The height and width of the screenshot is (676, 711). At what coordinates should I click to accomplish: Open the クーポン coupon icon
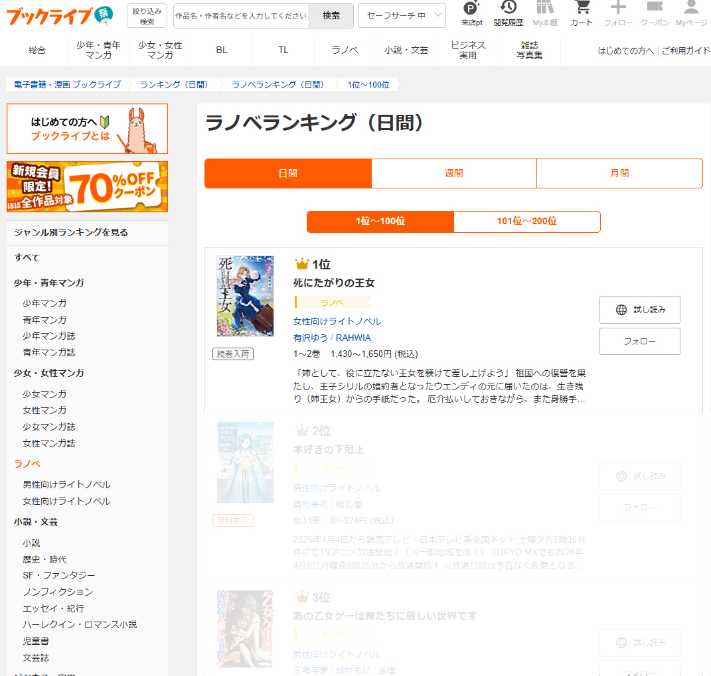[x=655, y=13]
